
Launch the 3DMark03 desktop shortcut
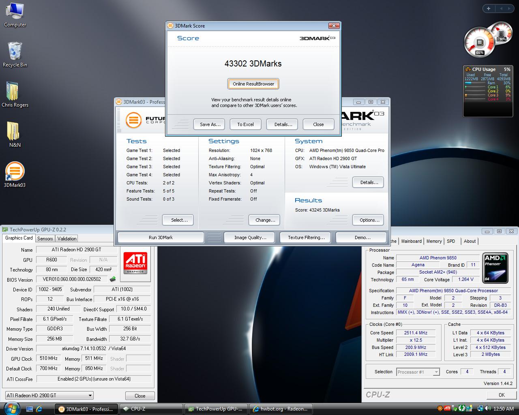(15, 175)
